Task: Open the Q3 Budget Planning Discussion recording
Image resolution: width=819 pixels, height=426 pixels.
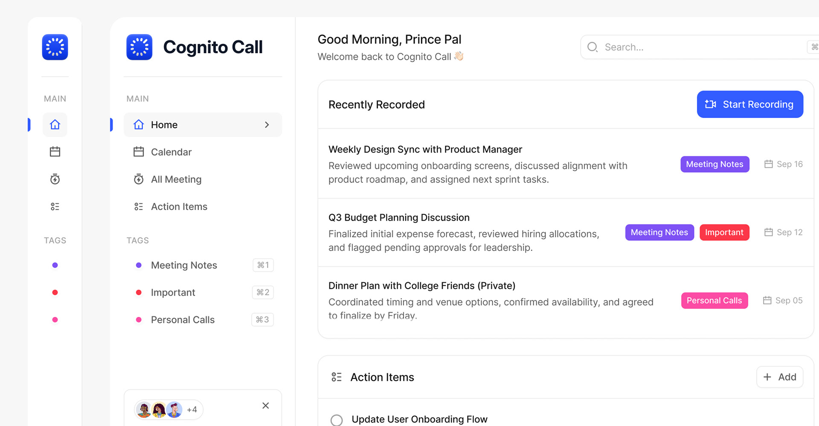Action: tap(399, 218)
